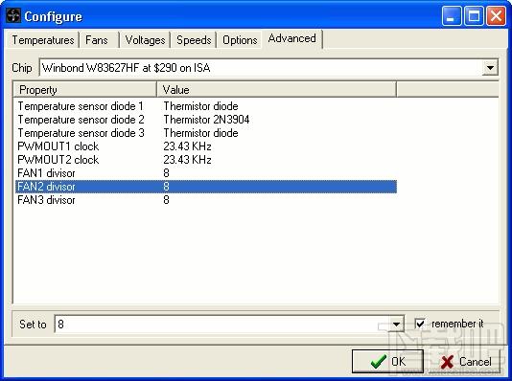The width and height of the screenshot is (512, 381).
Task: Click the Value column header
Action: tap(276, 90)
